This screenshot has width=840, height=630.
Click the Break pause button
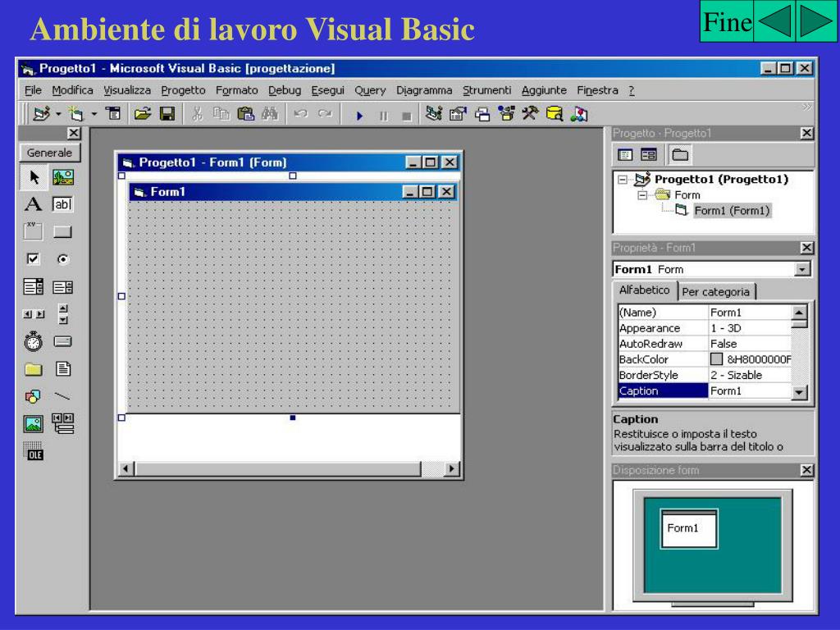pyautogui.click(x=384, y=116)
